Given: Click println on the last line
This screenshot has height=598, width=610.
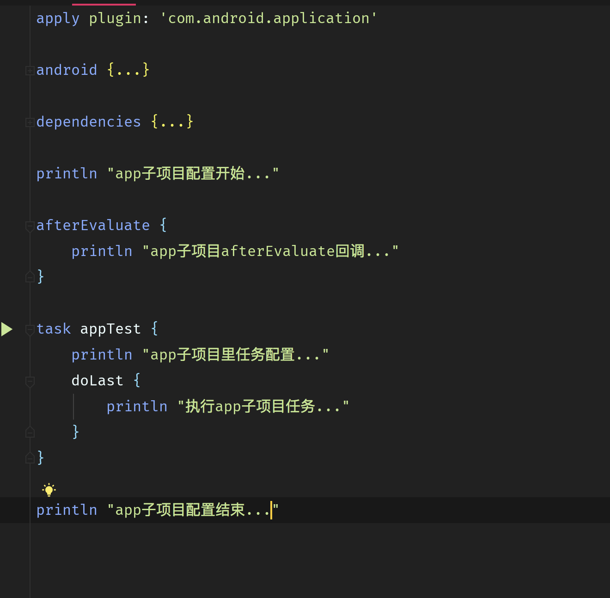Looking at the screenshot, I should pyautogui.click(x=67, y=510).
